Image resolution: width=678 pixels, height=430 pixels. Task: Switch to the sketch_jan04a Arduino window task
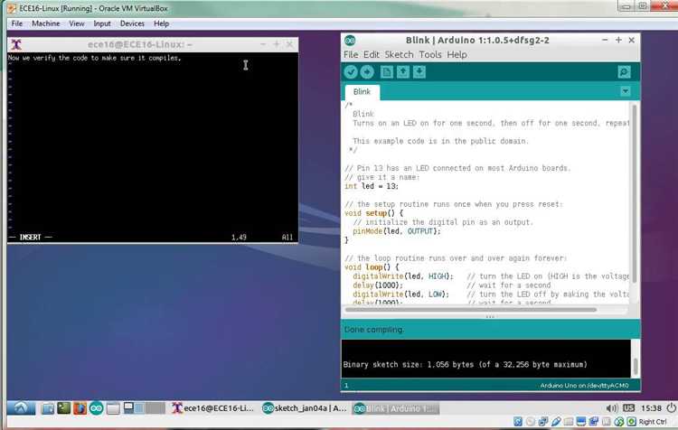pos(305,408)
